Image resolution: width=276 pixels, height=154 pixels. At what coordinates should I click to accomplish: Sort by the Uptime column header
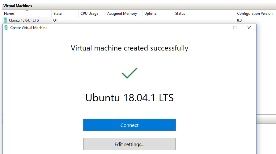click(x=151, y=14)
